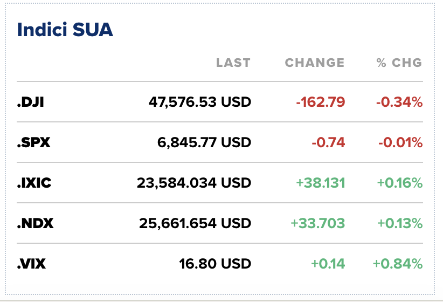Open the .NDX index symbol

[x=35, y=223]
